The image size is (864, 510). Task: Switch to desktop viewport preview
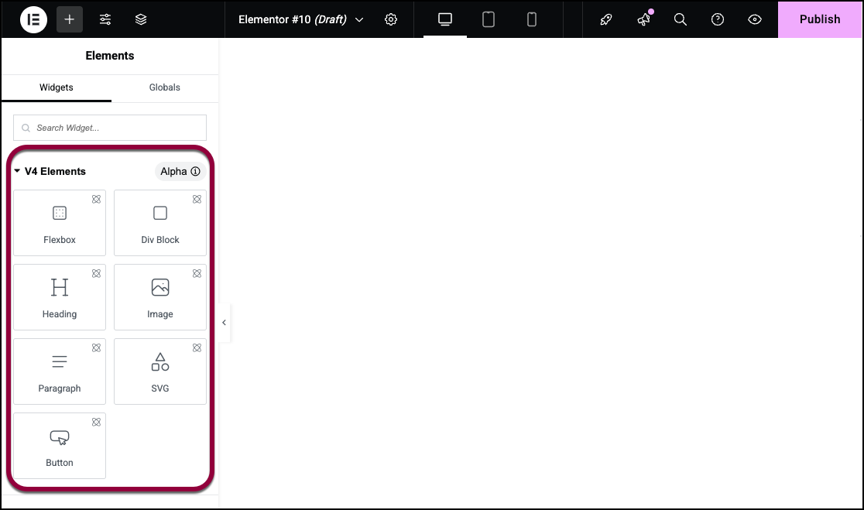444,19
